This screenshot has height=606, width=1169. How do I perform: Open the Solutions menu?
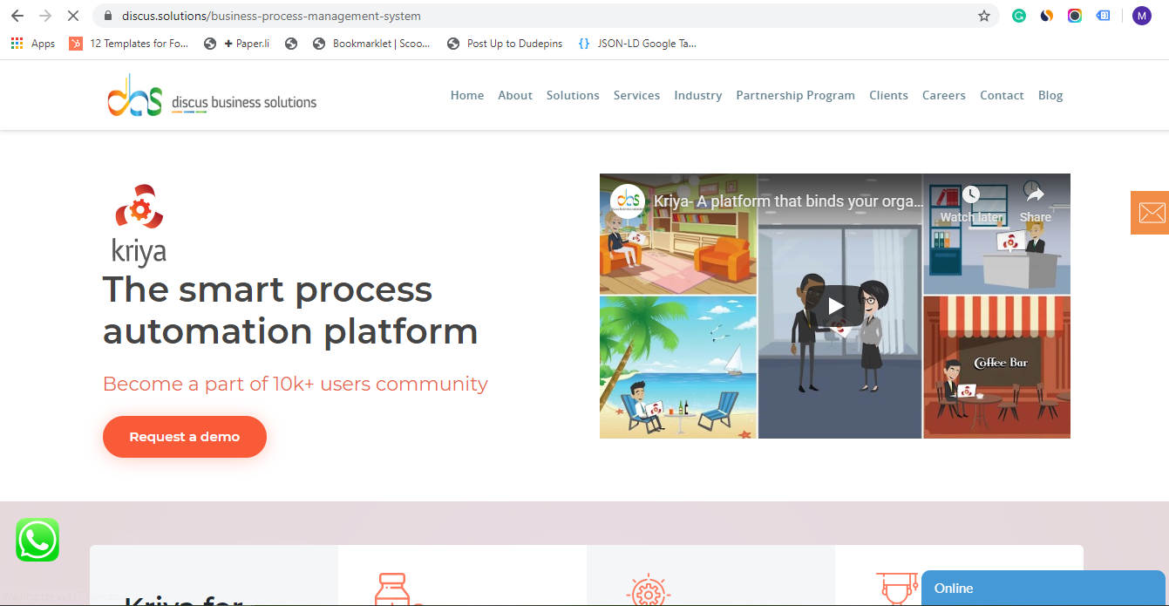[x=573, y=95]
